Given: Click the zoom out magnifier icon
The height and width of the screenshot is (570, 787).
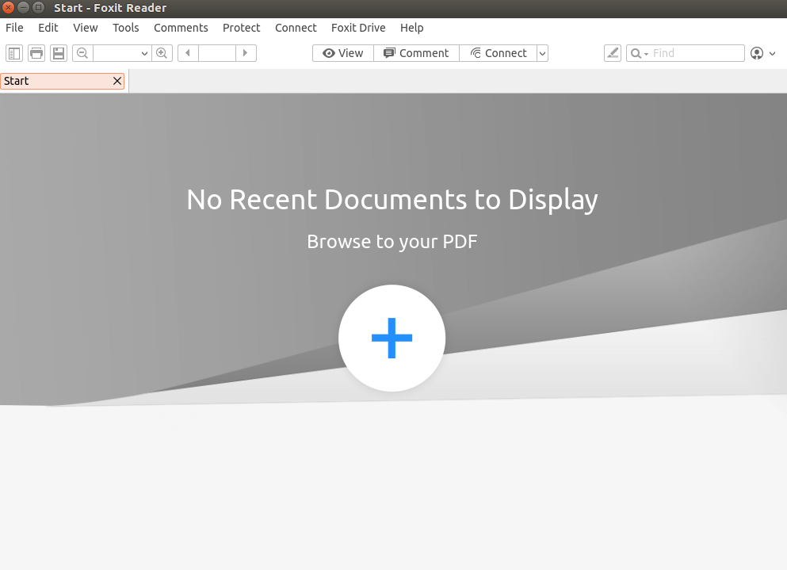Looking at the screenshot, I should (x=82, y=53).
